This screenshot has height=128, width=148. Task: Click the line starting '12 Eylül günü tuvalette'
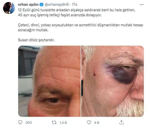click(x=76, y=10)
